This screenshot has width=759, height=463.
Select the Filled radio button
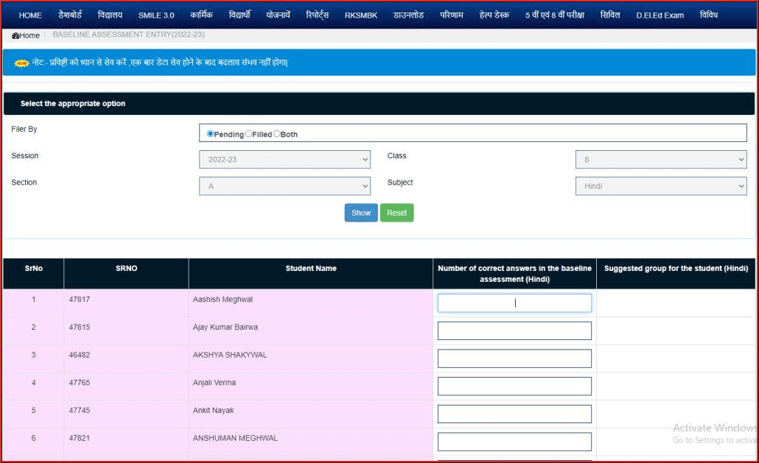[248, 134]
